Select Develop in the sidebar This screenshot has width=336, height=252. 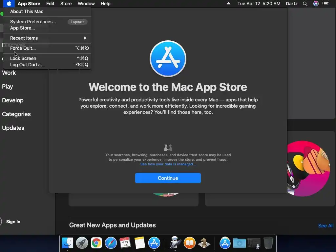pyautogui.click(x=13, y=100)
